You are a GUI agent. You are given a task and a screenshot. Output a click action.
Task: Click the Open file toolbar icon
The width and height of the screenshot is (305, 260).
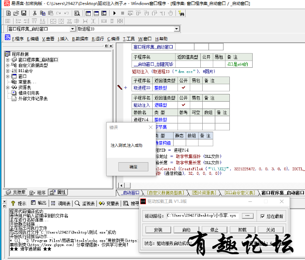pyautogui.click(x=16, y=13)
